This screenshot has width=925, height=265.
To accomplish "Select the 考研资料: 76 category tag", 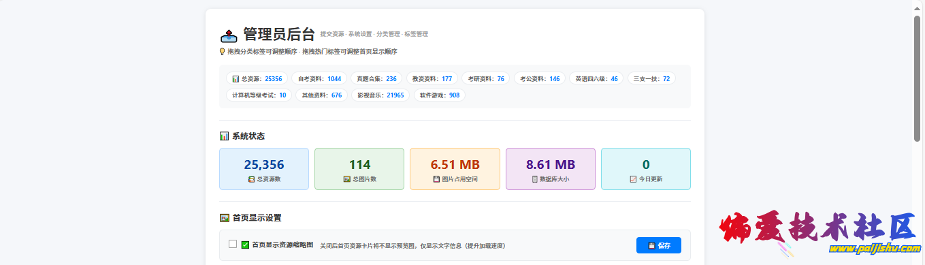I will pyautogui.click(x=485, y=78).
